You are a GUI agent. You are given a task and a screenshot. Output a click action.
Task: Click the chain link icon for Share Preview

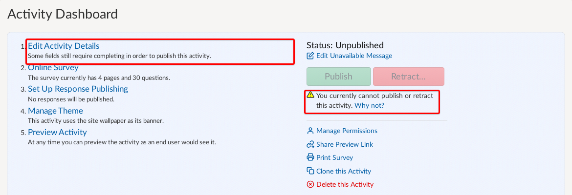pos(310,144)
